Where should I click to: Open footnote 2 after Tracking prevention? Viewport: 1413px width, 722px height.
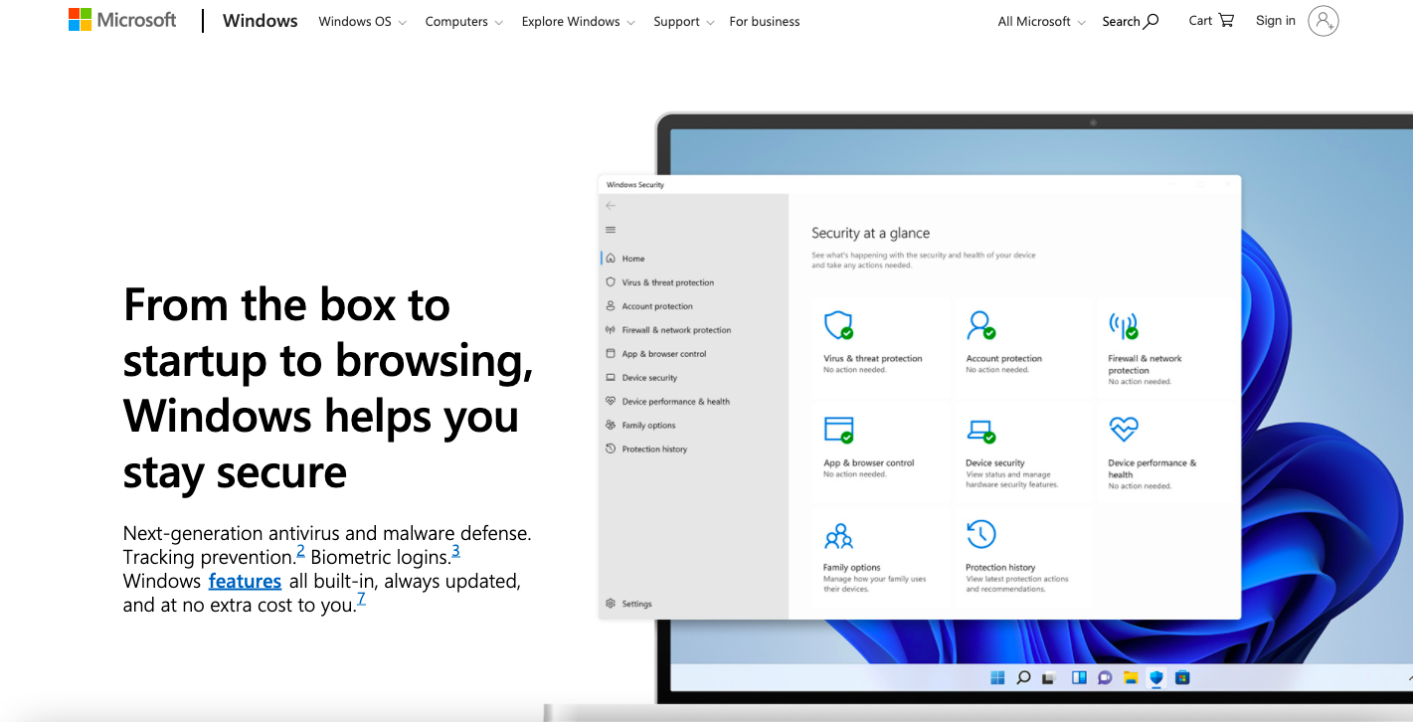300,550
